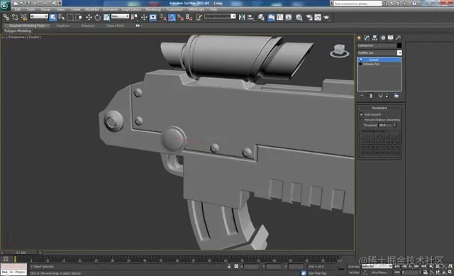454x276 pixels.
Task: Open the Rendering menu
Action: [153, 9]
